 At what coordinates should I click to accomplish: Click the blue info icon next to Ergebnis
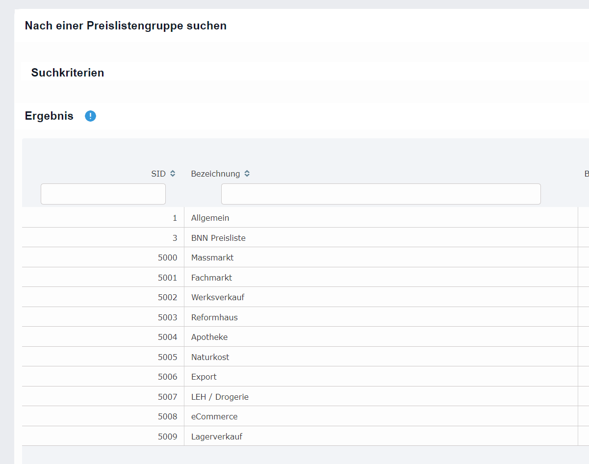pyautogui.click(x=90, y=116)
